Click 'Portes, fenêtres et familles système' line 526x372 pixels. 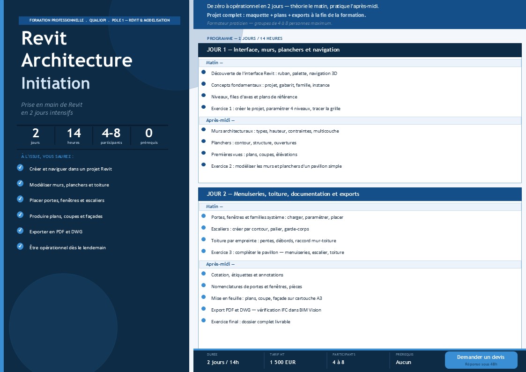pyautogui.click(x=277, y=217)
